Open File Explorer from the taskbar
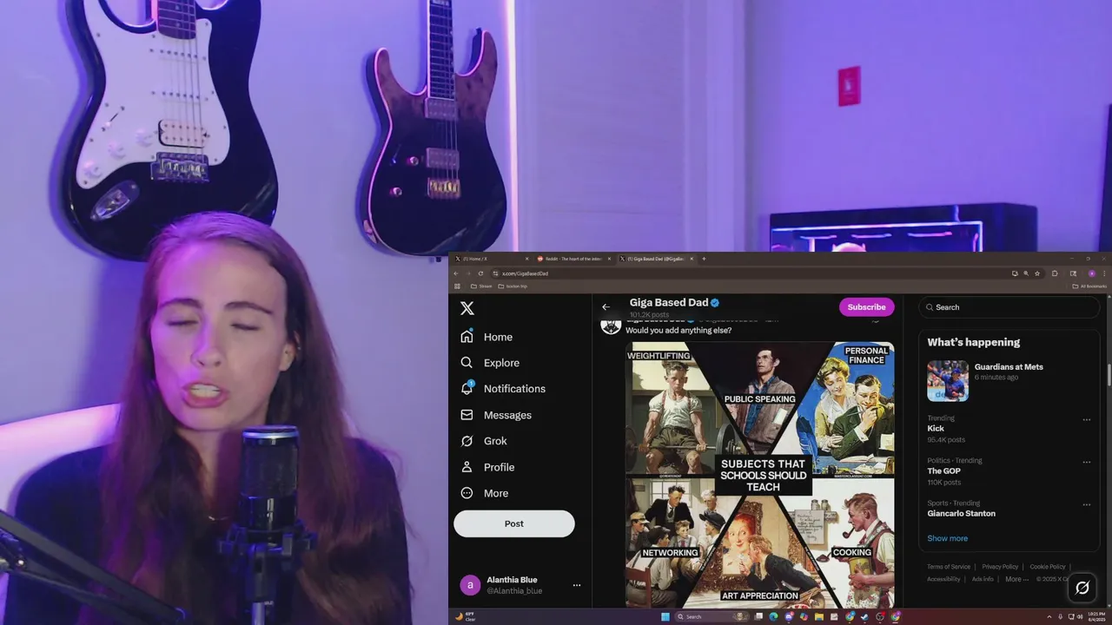Screen dimensions: 1112x625 pyautogui.click(x=818, y=616)
